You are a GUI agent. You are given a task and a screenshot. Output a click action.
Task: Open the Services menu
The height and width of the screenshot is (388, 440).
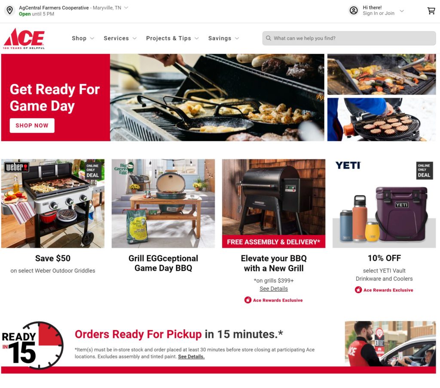[x=120, y=38]
